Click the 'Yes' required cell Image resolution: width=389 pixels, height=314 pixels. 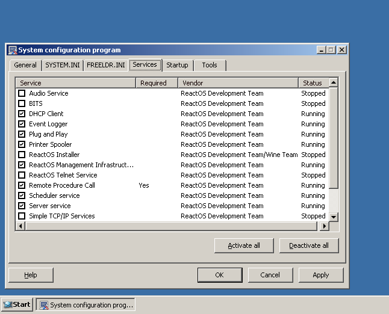tap(144, 185)
